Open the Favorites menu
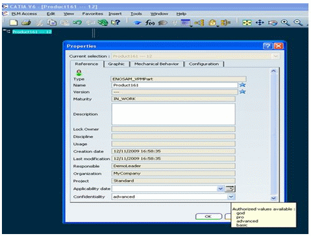The height and width of the screenshot is (236, 311). [93, 14]
